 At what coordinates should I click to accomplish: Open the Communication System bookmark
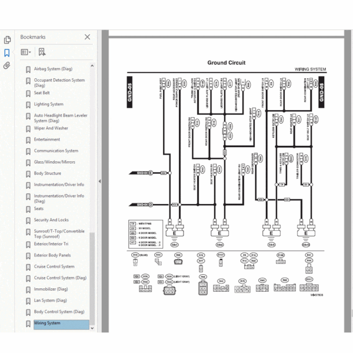[x=56, y=151]
